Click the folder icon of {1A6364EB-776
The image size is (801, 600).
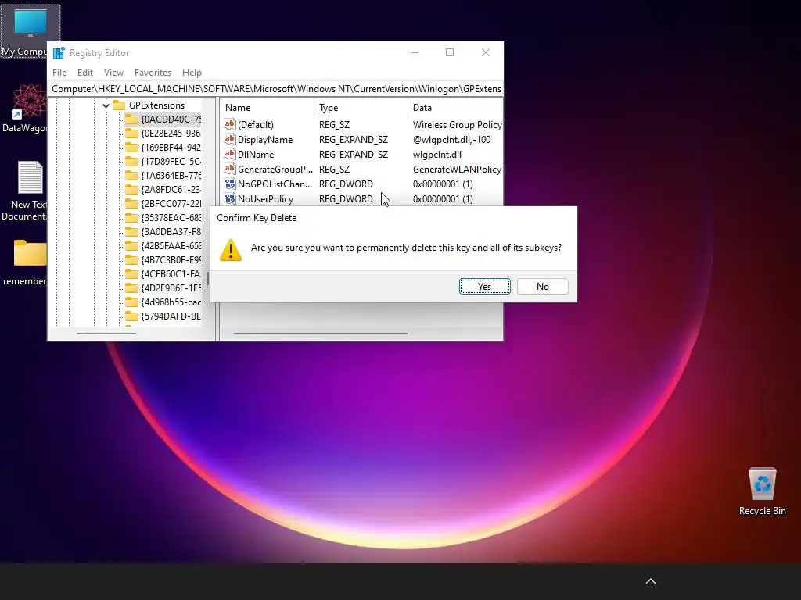(x=131, y=176)
